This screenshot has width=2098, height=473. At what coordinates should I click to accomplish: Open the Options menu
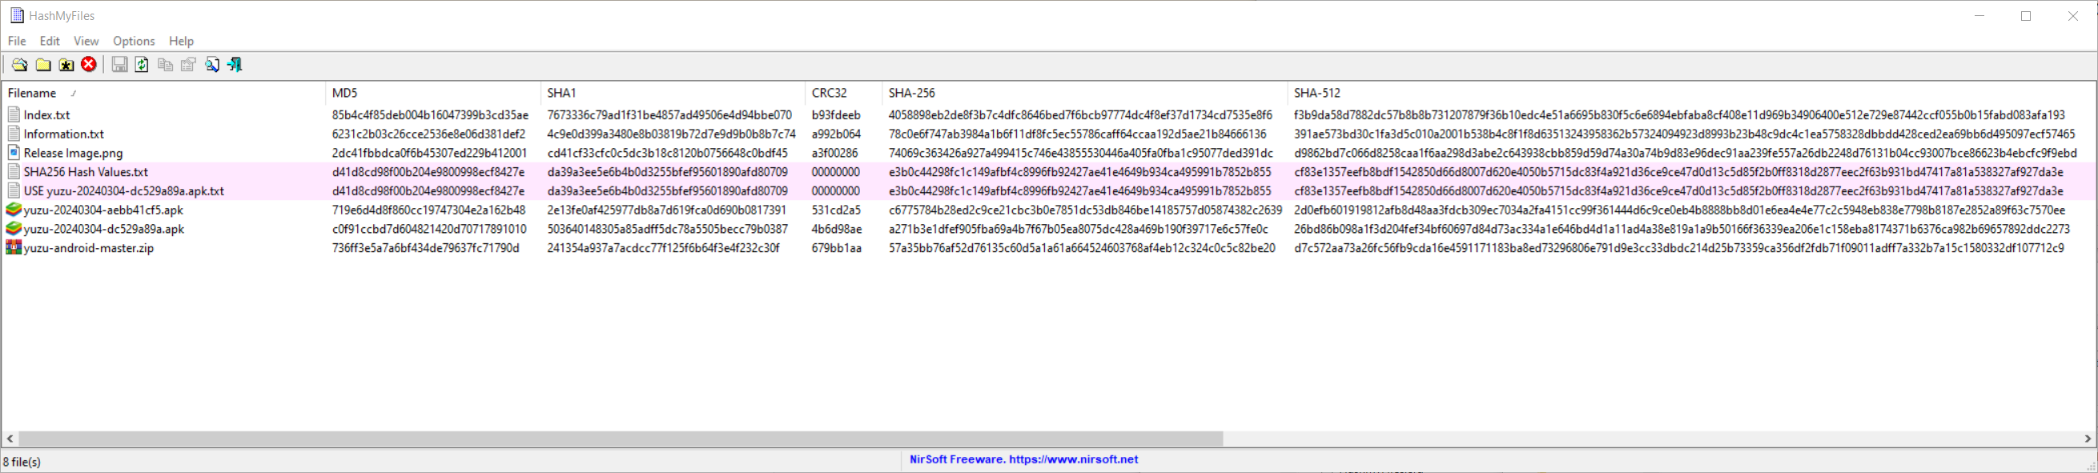(x=134, y=41)
